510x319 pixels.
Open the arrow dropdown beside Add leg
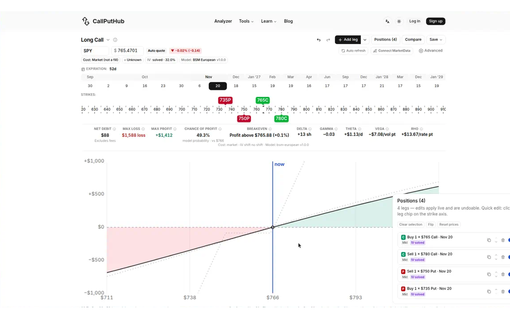pos(365,40)
